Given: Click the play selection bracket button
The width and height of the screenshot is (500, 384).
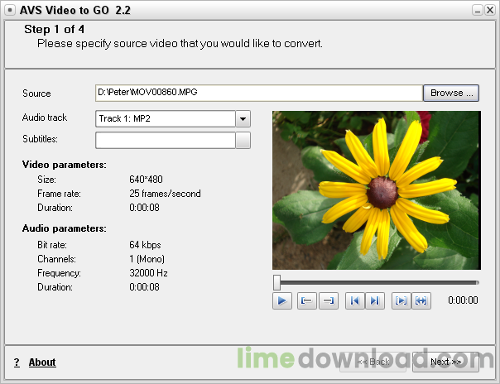Looking at the screenshot, I should coord(401,300).
